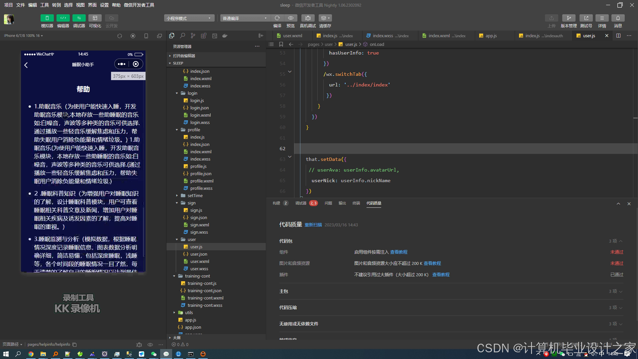Click the 重新扫描 rescan link
638x359 pixels.
[x=313, y=225]
